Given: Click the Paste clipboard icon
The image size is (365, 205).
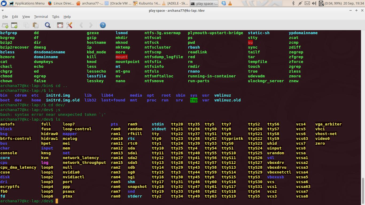Looking at the screenshot, I should pyautogui.click(x=35, y=25).
